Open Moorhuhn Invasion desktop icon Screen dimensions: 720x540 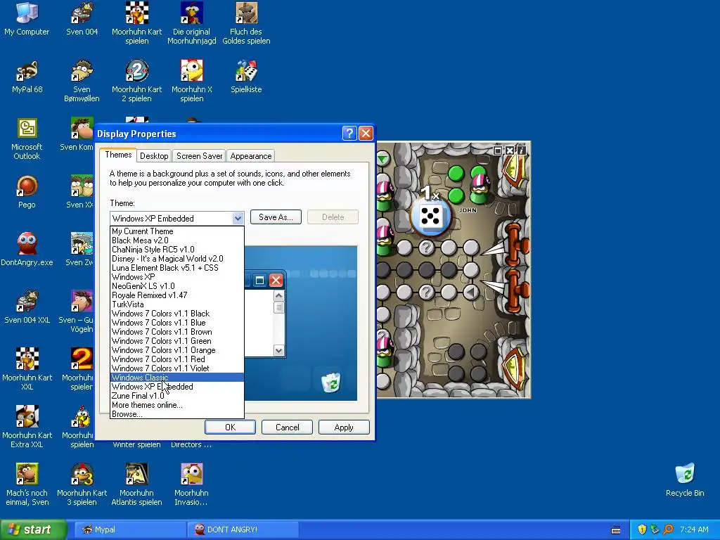(x=191, y=484)
